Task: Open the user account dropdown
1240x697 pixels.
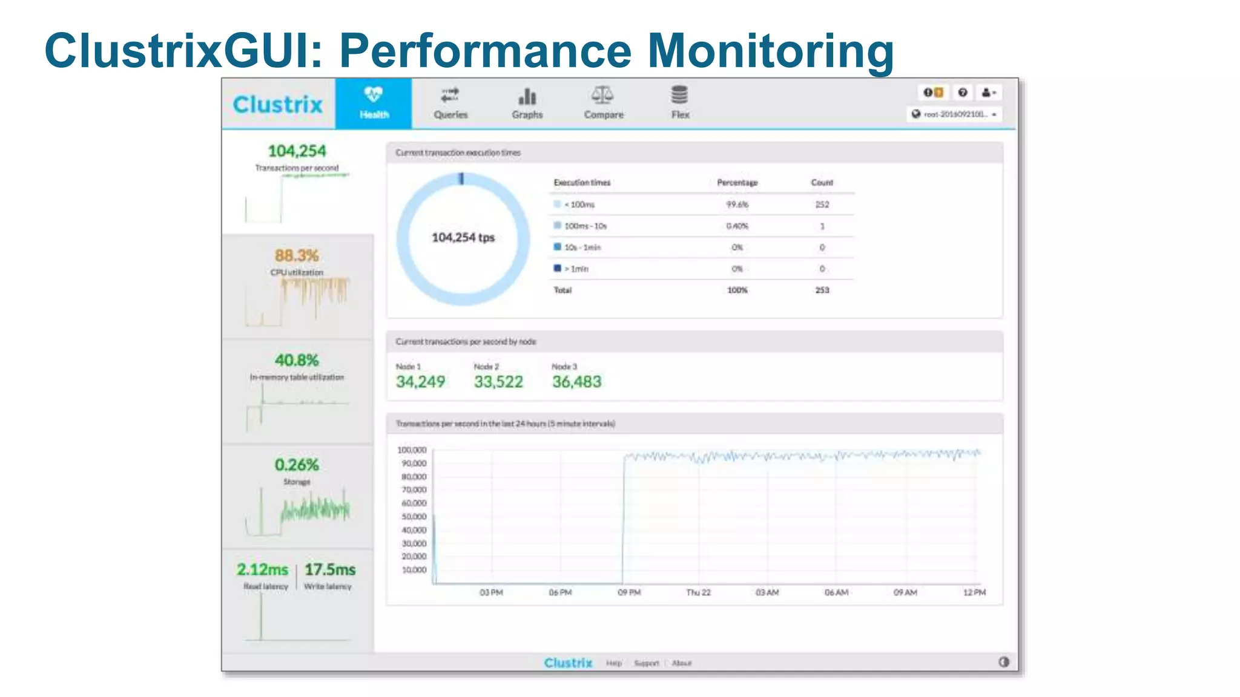Action: coord(989,93)
